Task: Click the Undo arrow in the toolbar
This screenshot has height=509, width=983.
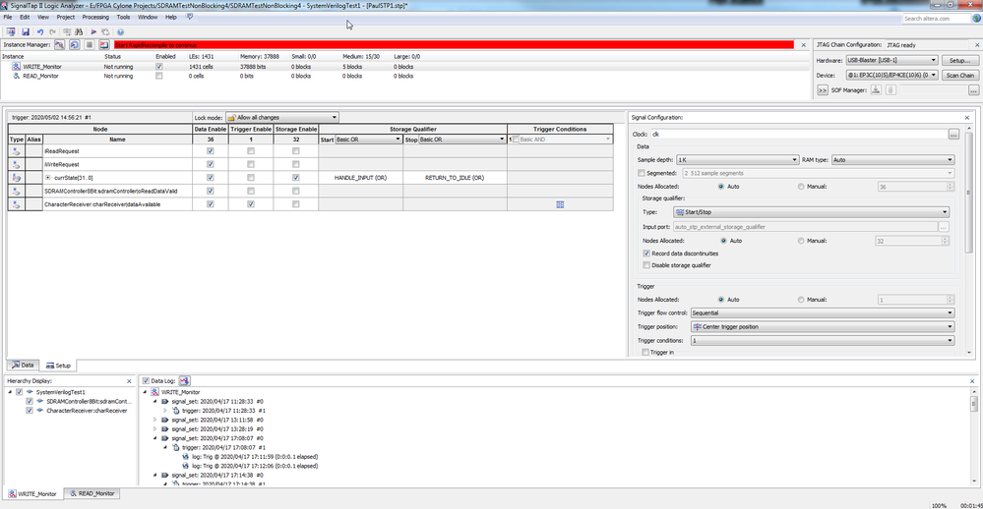Action: 40,31
